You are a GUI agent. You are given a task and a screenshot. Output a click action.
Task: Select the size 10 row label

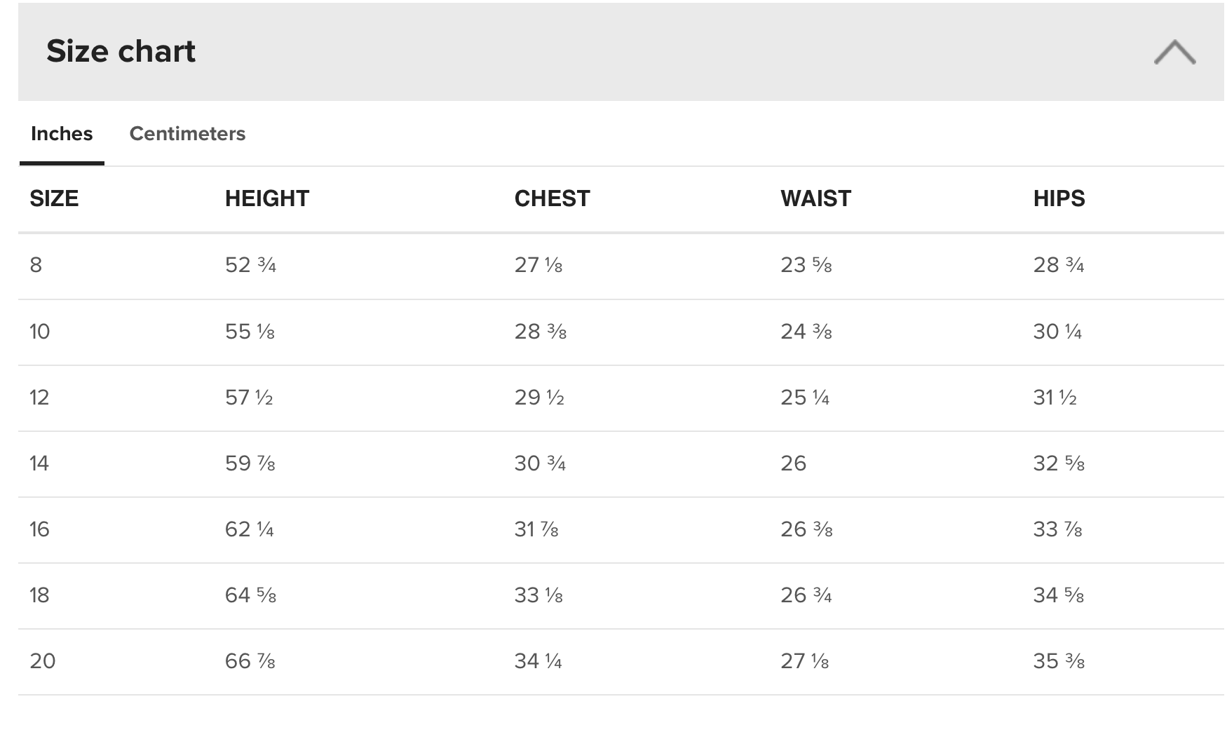(39, 331)
